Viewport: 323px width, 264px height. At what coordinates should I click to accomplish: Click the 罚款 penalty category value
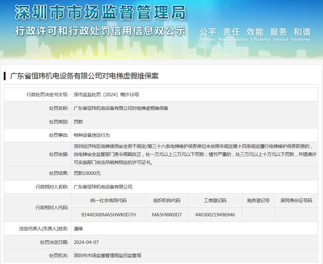click(78, 122)
